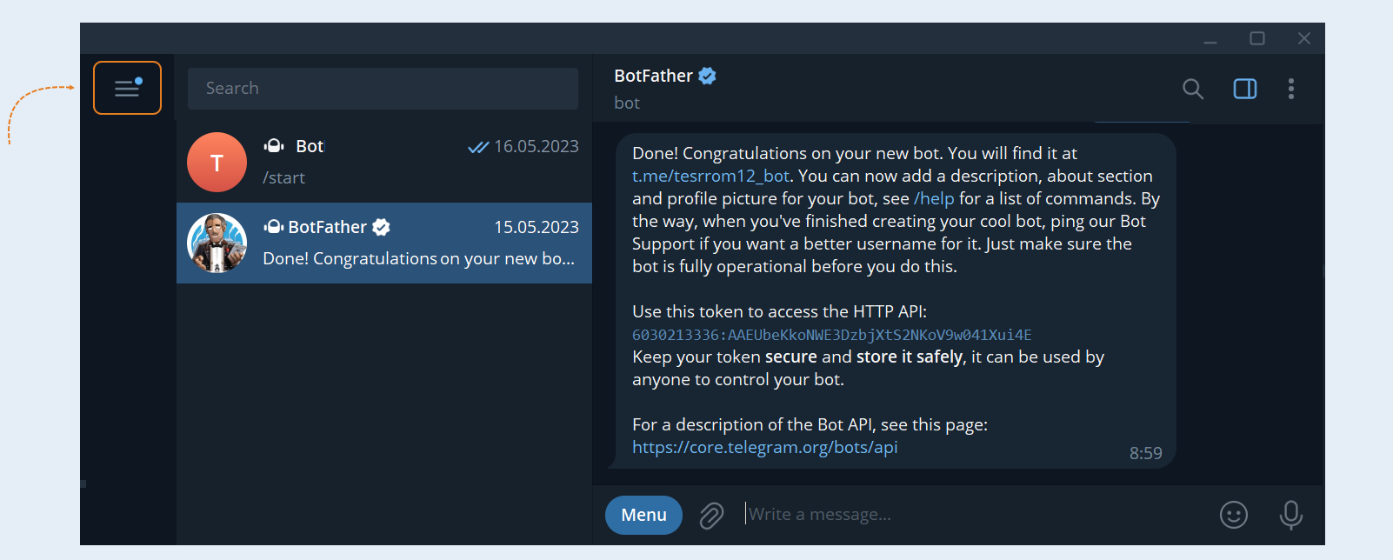Click the /help command link

pos(934,198)
